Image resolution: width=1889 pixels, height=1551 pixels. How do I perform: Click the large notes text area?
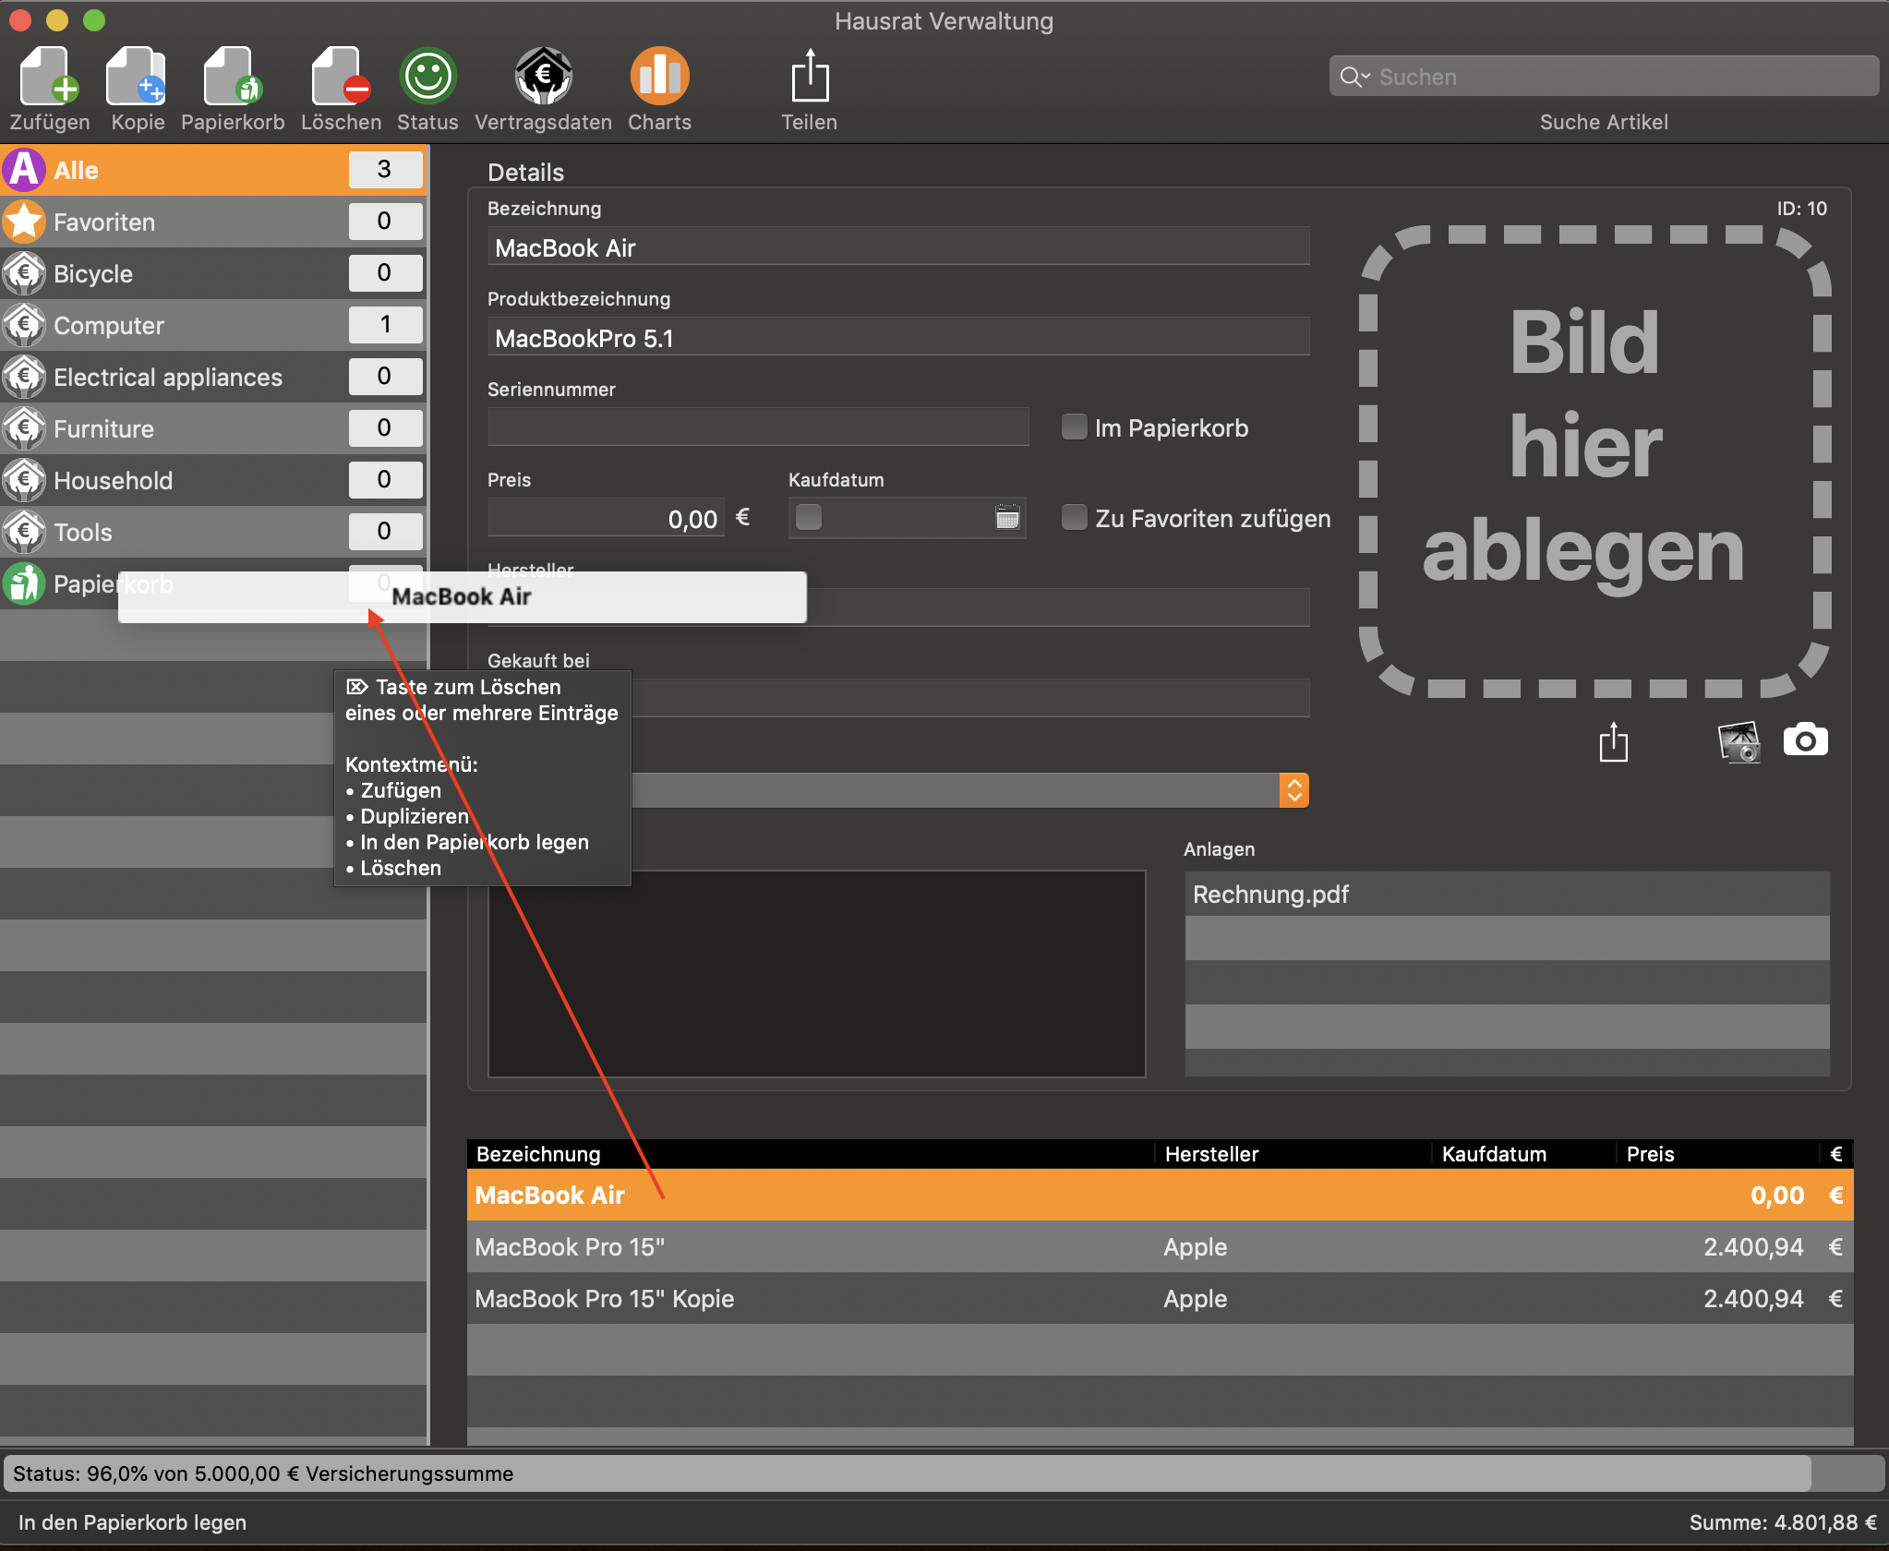[816, 974]
